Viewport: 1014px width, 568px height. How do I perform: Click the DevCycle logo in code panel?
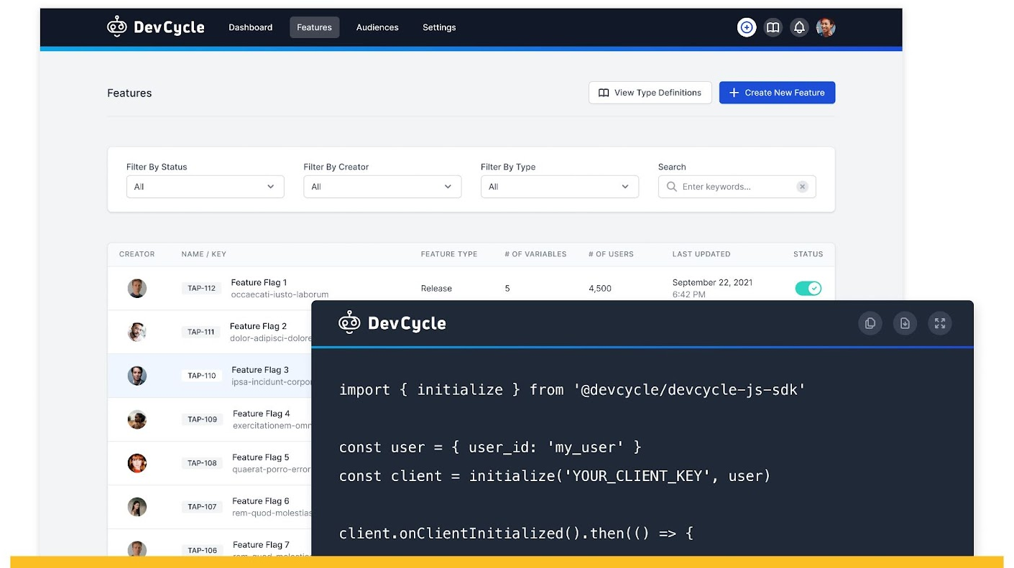392,323
